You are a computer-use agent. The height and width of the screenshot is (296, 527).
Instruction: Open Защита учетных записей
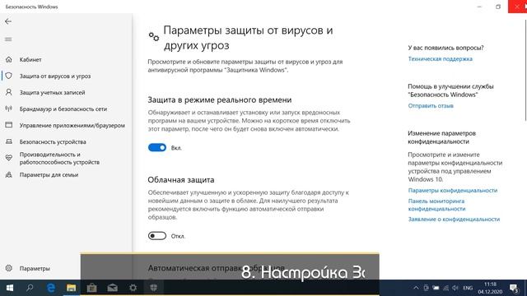[x=52, y=92]
